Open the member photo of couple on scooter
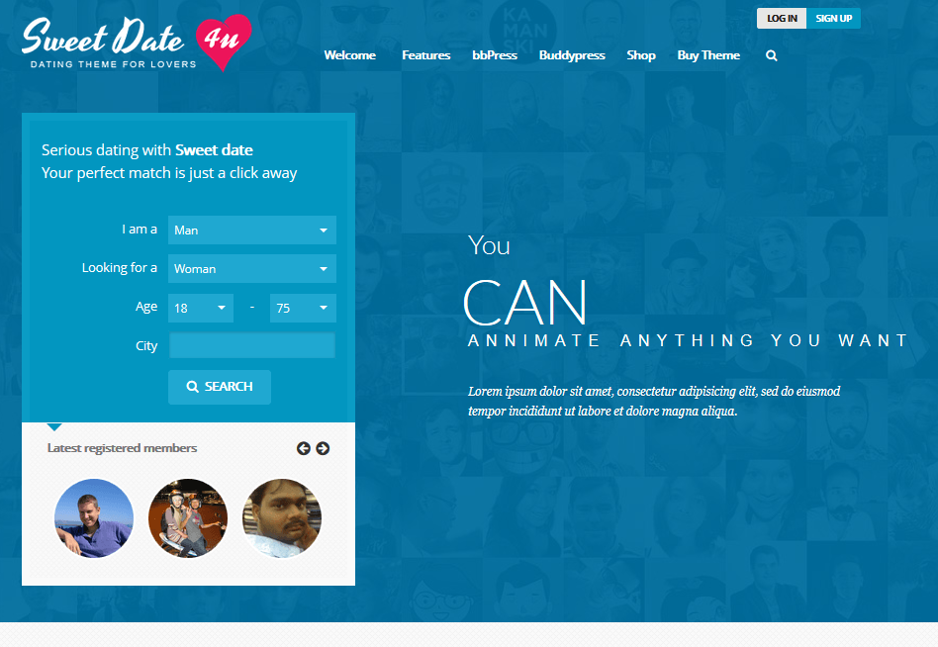938x647 pixels. (x=188, y=518)
